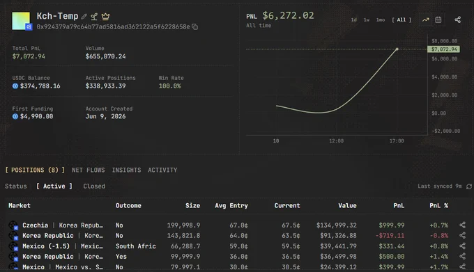474x272 pixels.
Task: Click the Last synced 9m label
Action: (440, 186)
